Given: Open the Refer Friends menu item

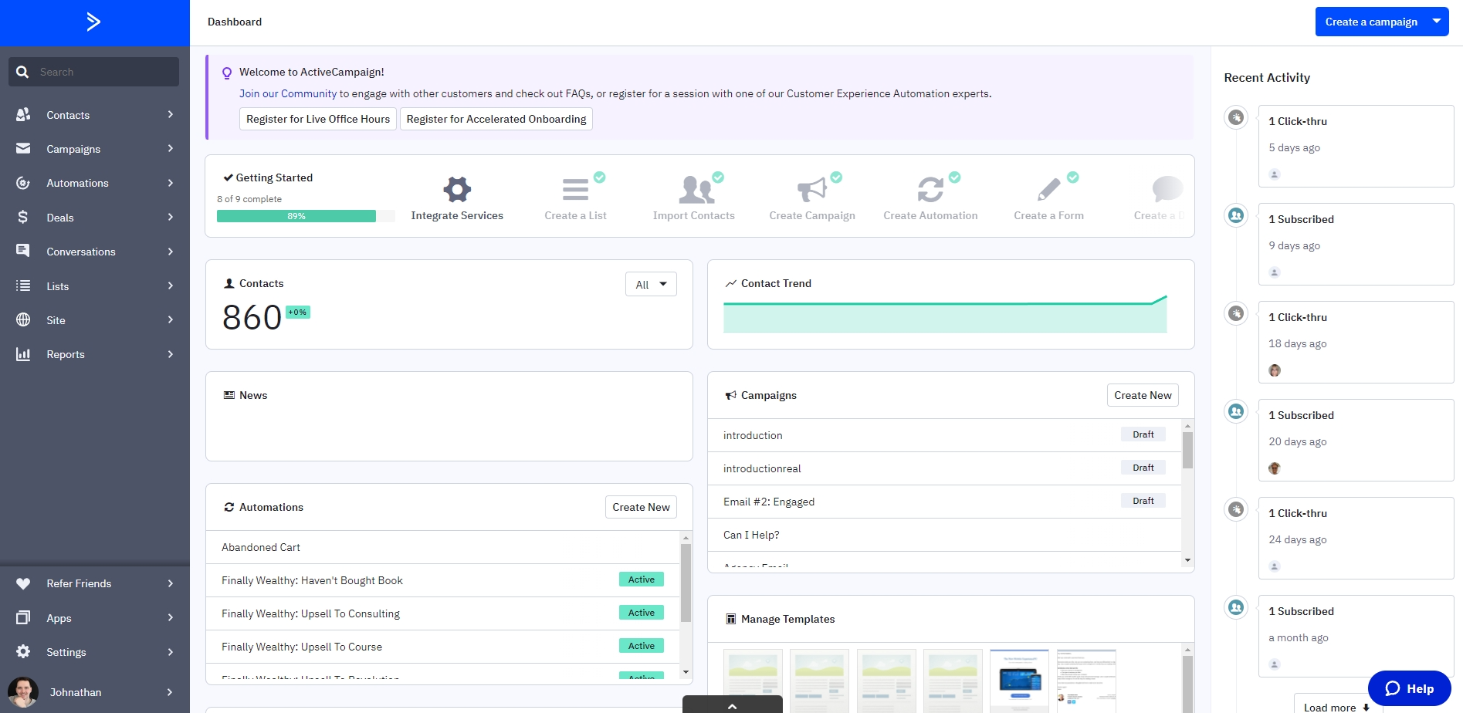Looking at the screenshot, I should click(x=95, y=583).
